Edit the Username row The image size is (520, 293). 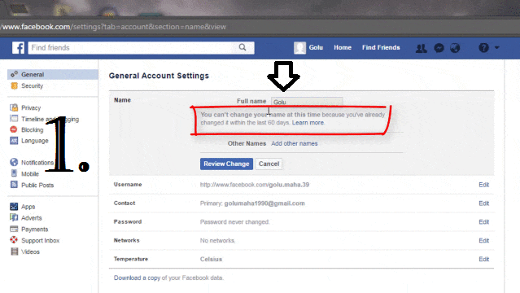[483, 185]
